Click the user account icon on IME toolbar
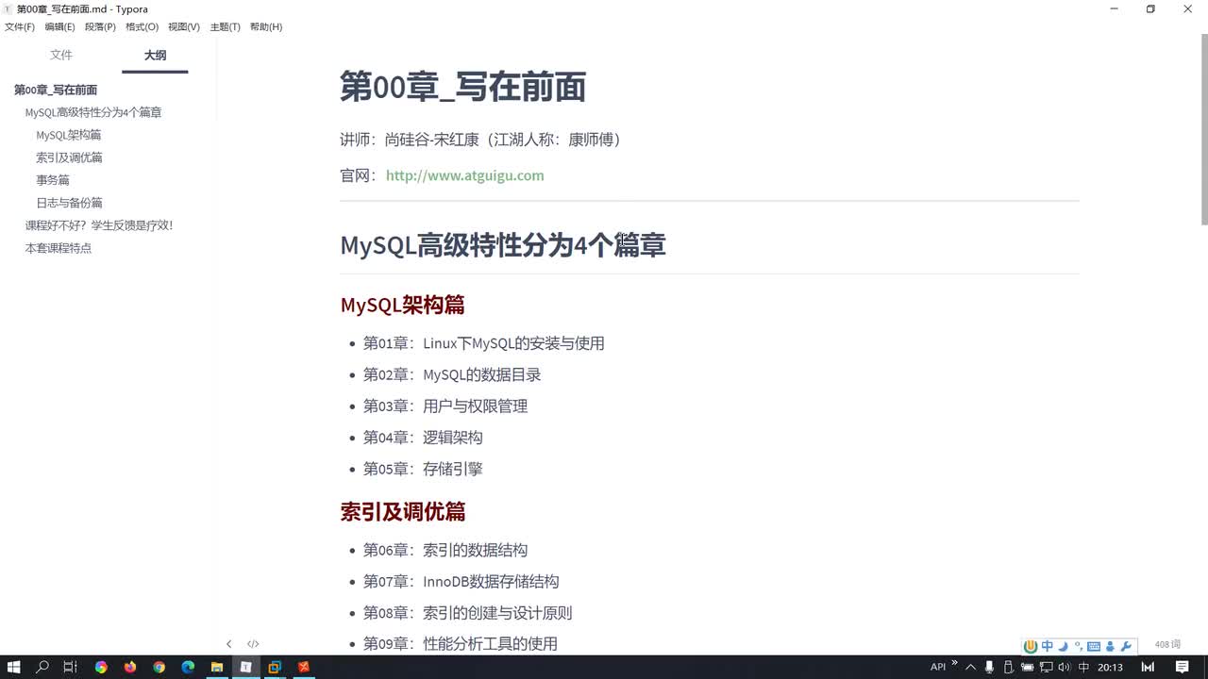 click(1110, 646)
